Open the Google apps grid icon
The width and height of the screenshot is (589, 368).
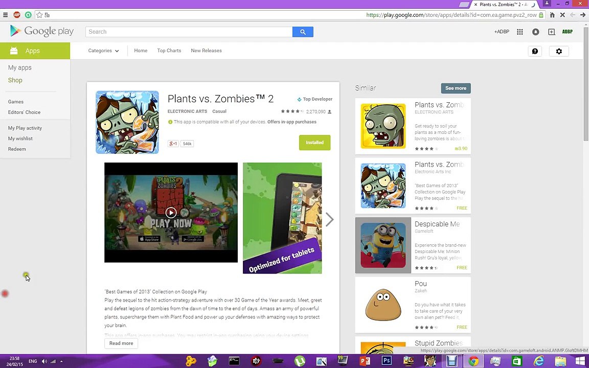click(x=520, y=32)
